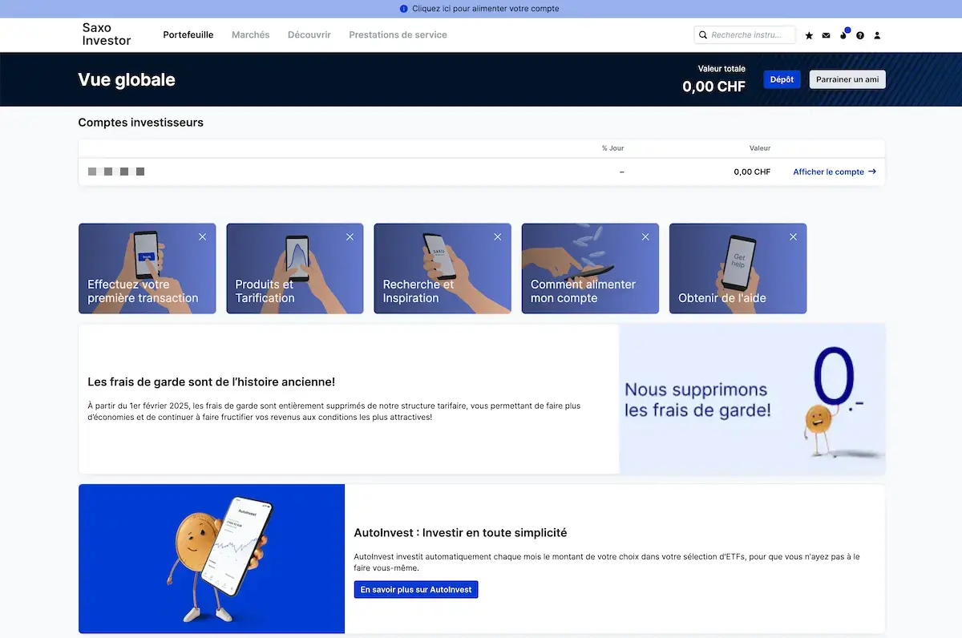Viewport: 962px width, 638px height.
Task: Open the Découvrir tab
Action: coord(309,35)
